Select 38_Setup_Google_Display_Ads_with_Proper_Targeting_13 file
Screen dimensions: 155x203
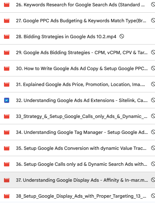coord(81,196)
